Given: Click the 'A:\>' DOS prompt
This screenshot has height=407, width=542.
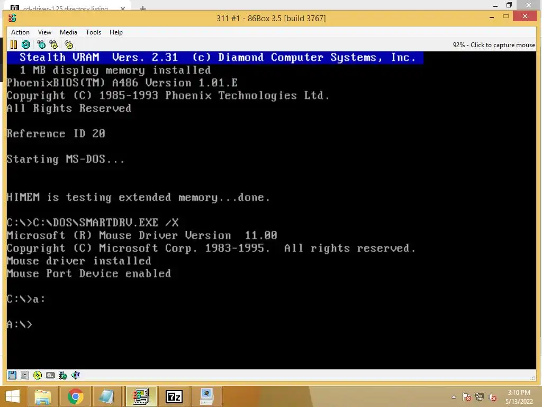Looking at the screenshot, I should 20,325.
